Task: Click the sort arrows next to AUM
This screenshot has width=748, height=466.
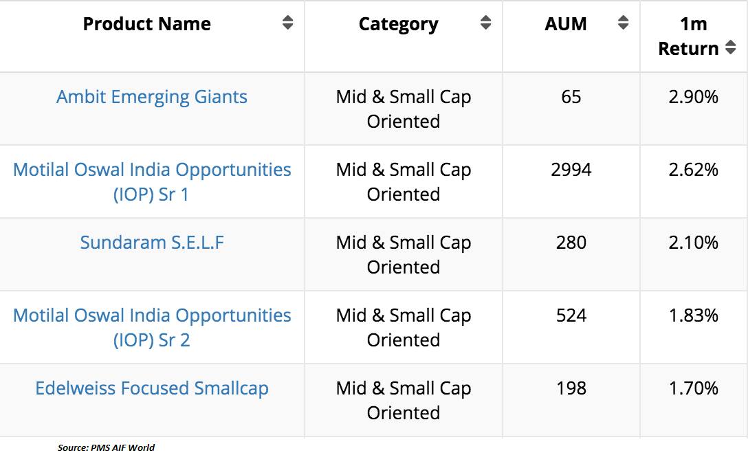Action: [x=623, y=23]
